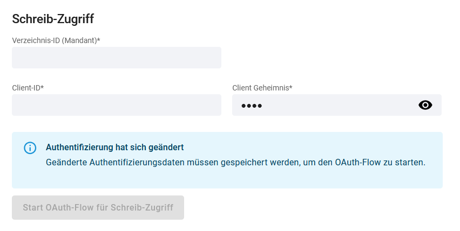
Task: Click the banner title Authentifizierung hat sich geändert
Action: click(x=114, y=147)
